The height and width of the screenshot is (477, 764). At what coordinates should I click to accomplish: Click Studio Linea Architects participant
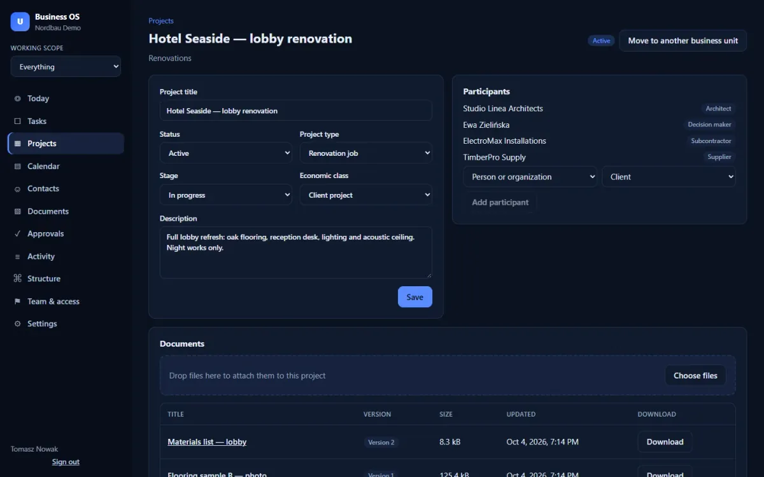[503, 109]
